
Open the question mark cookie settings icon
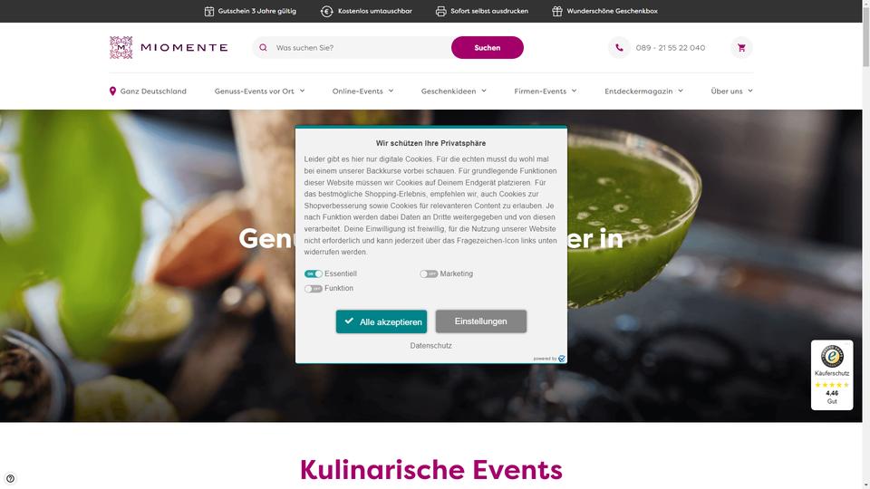tap(10, 478)
